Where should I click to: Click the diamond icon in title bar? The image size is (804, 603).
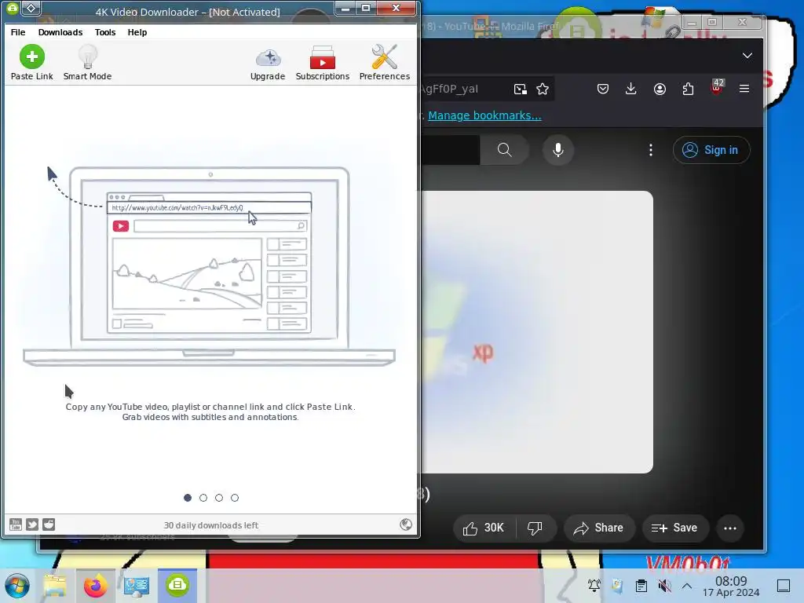[31, 8]
